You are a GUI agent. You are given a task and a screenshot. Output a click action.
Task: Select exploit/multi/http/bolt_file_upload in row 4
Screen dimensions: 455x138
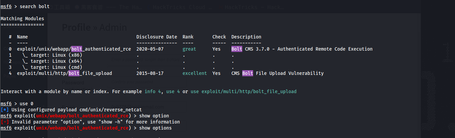click(x=64, y=74)
